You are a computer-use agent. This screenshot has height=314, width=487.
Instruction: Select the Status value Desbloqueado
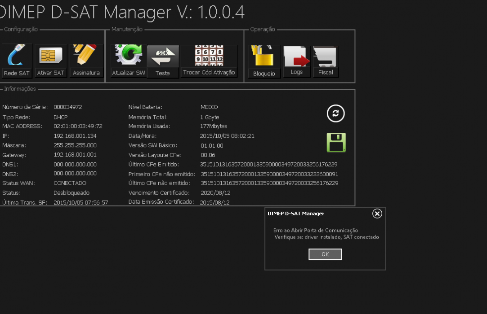(71, 193)
